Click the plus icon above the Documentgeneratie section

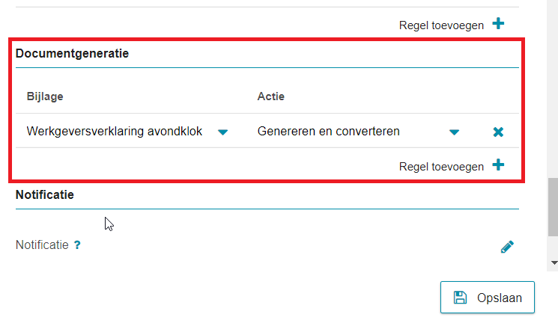click(498, 24)
